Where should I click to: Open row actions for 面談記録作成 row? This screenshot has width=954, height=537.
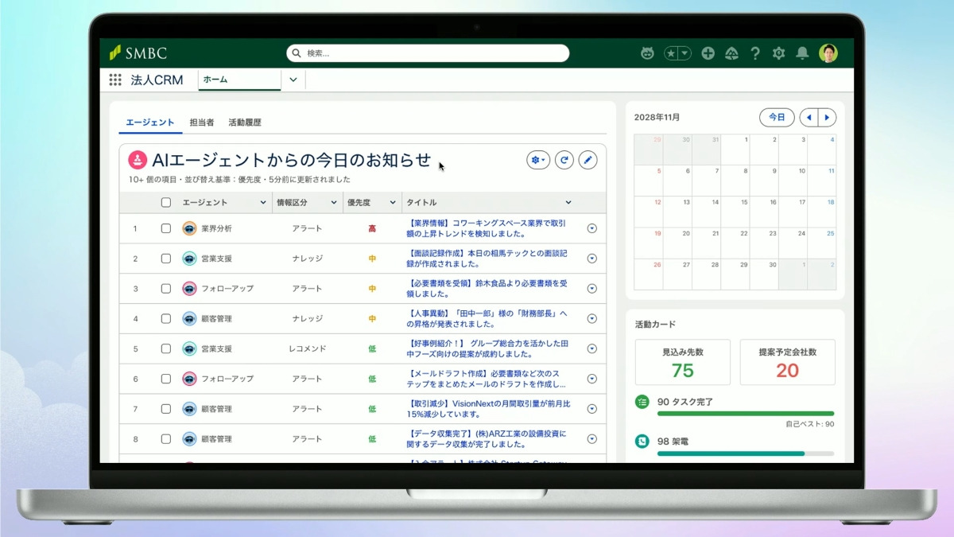[591, 259]
